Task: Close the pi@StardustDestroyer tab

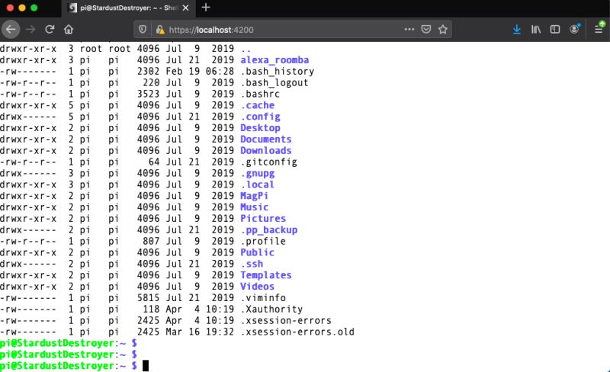Action: [x=185, y=8]
